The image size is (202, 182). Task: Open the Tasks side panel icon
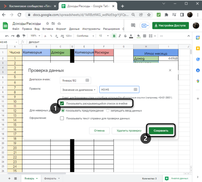[198, 59]
